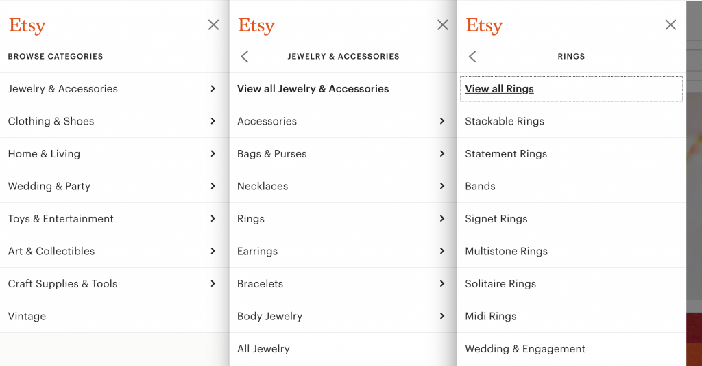Expand the Body Jewelry arrow
This screenshot has width=702, height=366.
click(x=441, y=316)
